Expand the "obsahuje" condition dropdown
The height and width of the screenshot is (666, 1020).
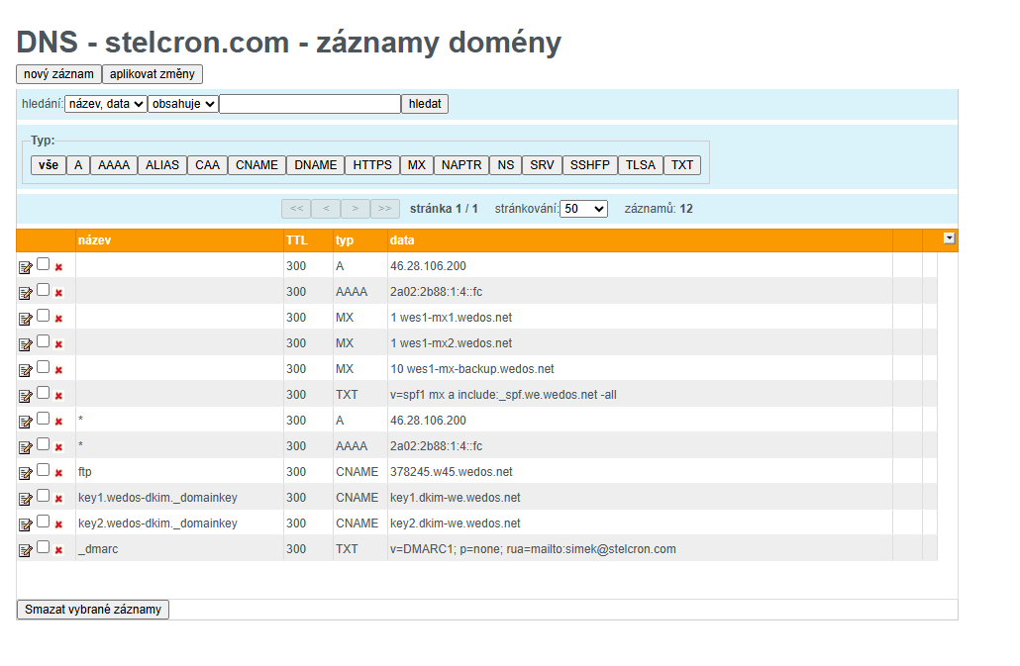tap(183, 104)
